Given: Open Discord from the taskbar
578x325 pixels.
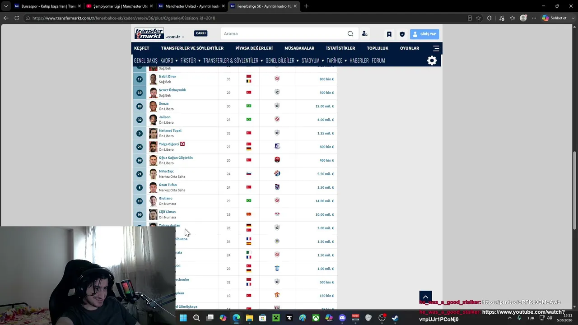Looking at the screenshot, I should click(342, 318).
